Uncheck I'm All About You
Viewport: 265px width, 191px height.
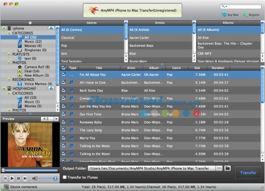coord(64,74)
